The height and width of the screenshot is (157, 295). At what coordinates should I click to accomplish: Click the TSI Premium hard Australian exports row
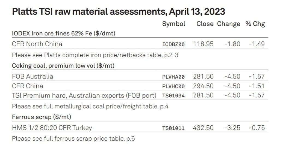click(140, 95)
